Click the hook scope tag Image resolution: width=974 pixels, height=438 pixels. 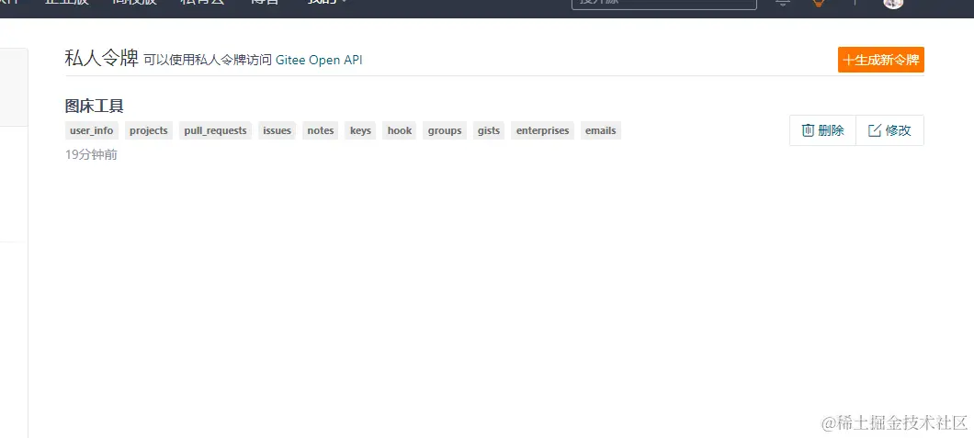[x=400, y=130]
